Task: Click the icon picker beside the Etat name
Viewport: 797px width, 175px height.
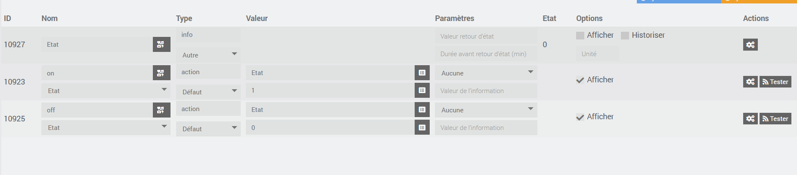Action: pyautogui.click(x=161, y=45)
